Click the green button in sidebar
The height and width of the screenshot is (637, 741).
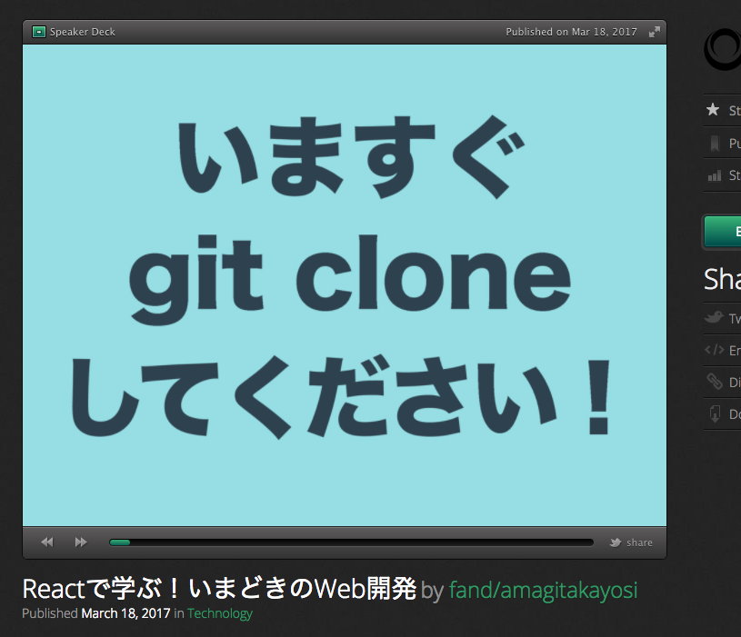(723, 232)
